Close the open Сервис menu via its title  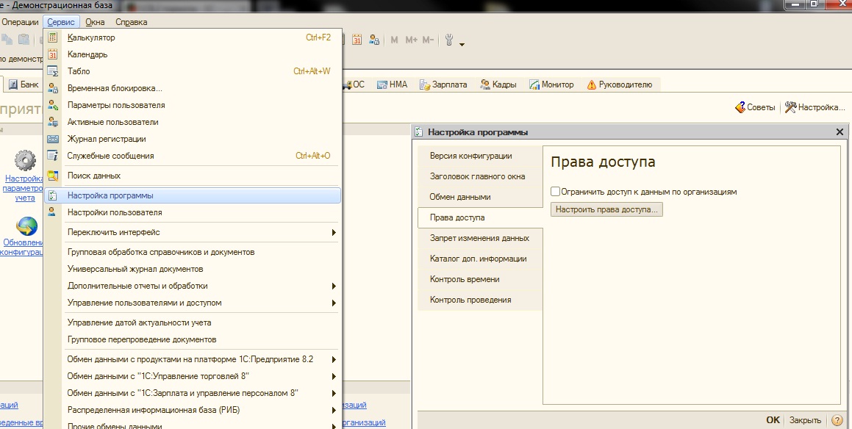coord(61,22)
